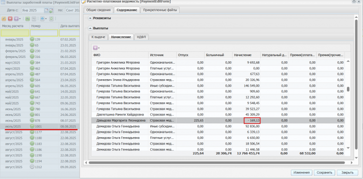The height and width of the screenshot is (179, 363).
Task: Click the gray status icon of payment 1312
Action: click(32, 167)
